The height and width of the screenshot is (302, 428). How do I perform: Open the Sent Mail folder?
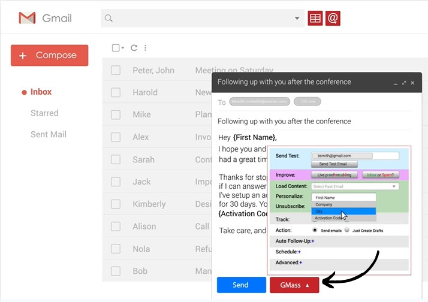pyautogui.click(x=49, y=134)
